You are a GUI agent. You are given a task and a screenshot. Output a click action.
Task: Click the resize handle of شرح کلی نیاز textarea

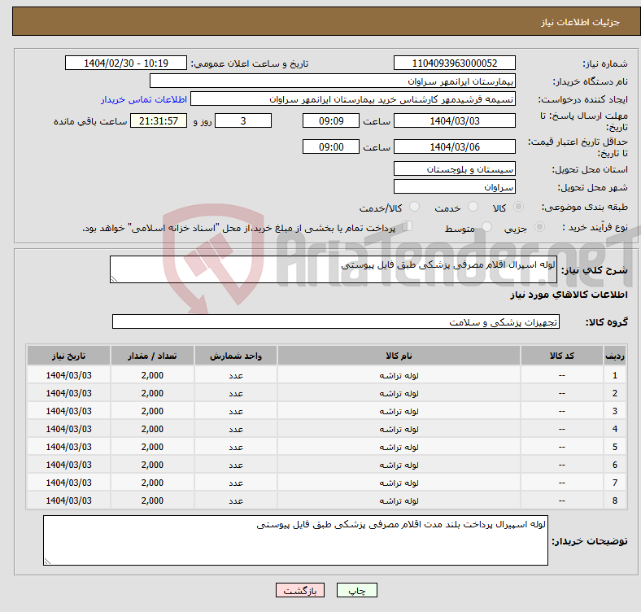[114, 279]
